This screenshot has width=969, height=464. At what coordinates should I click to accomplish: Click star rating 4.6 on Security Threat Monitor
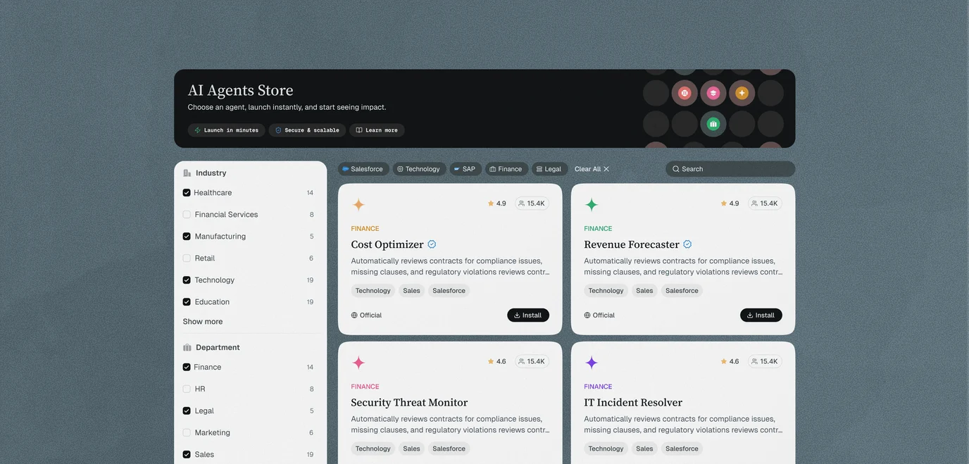pyautogui.click(x=496, y=361)
